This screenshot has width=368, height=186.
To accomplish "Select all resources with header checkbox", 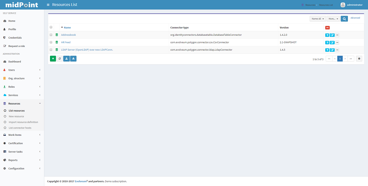I will [51, 27].
